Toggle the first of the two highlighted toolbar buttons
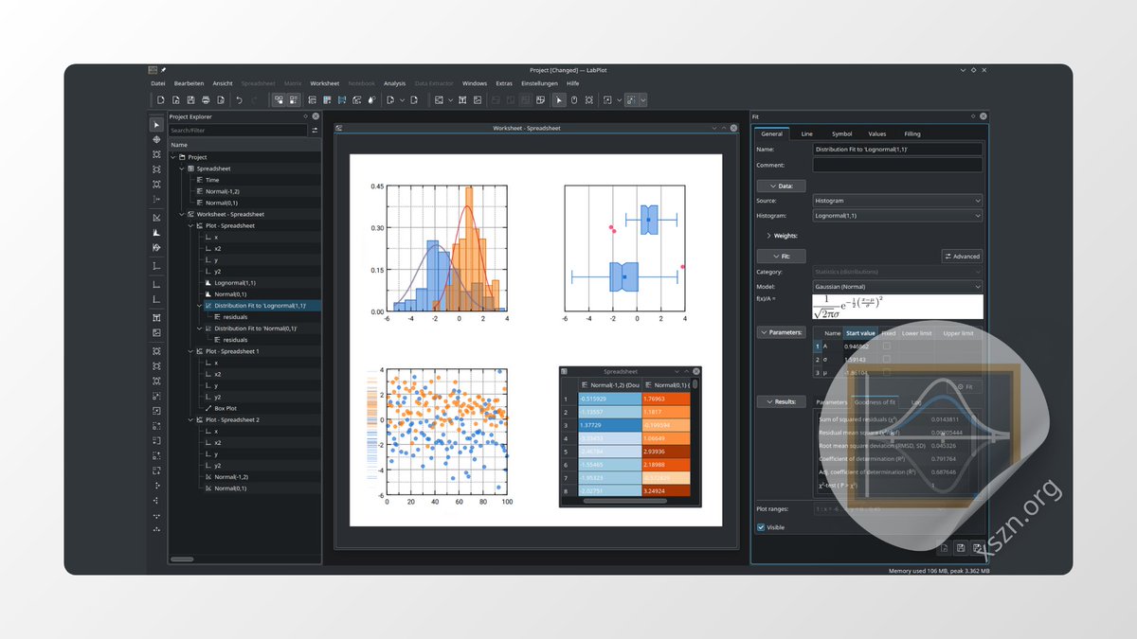The height and width of the screenshot is (639, 1137). [x=280, y=99]
